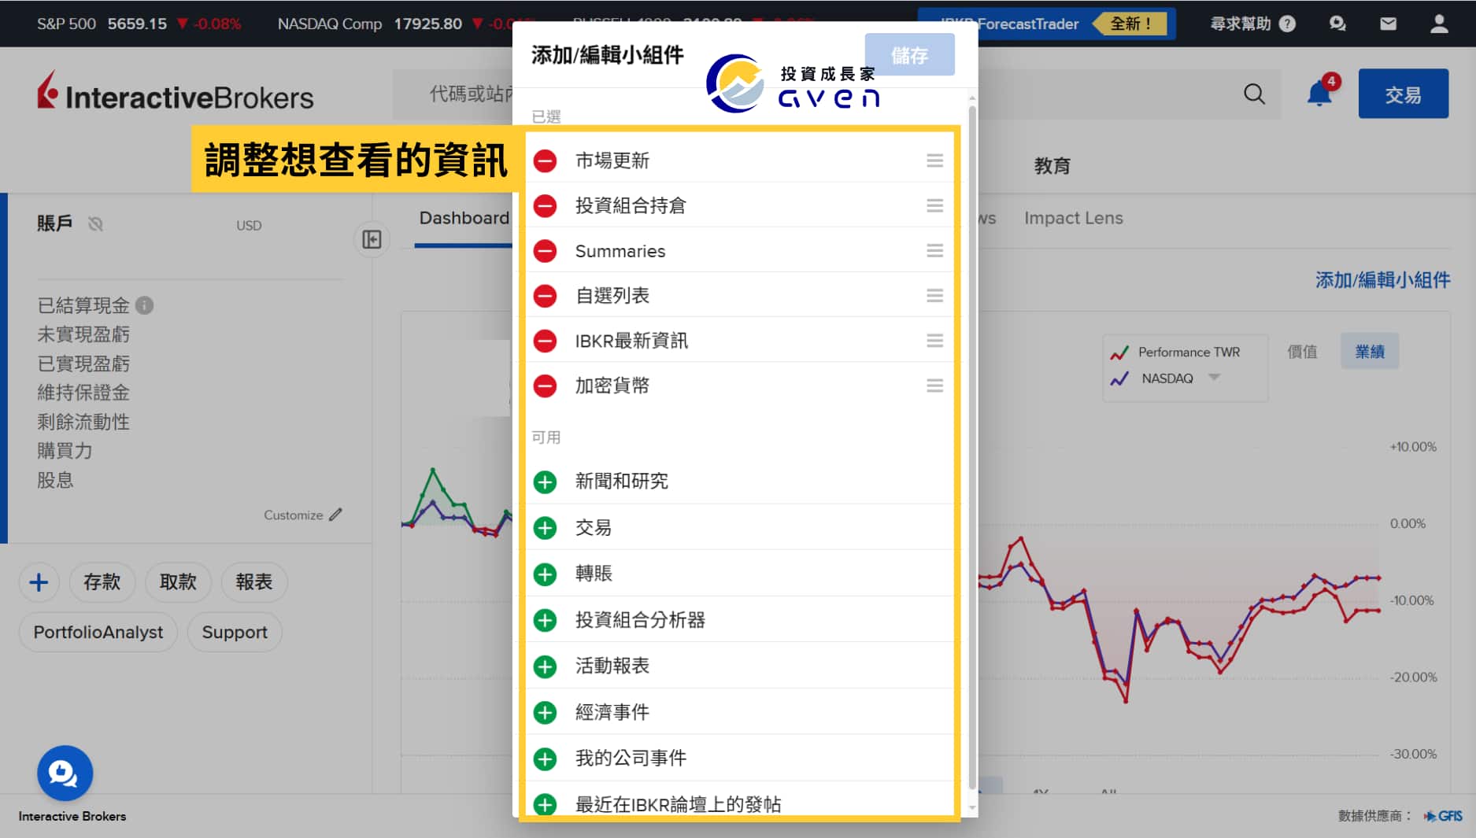Screen dimensions: 1476x838
Task: Switch to the Impact Lens tab
Action: [1073, 218]
